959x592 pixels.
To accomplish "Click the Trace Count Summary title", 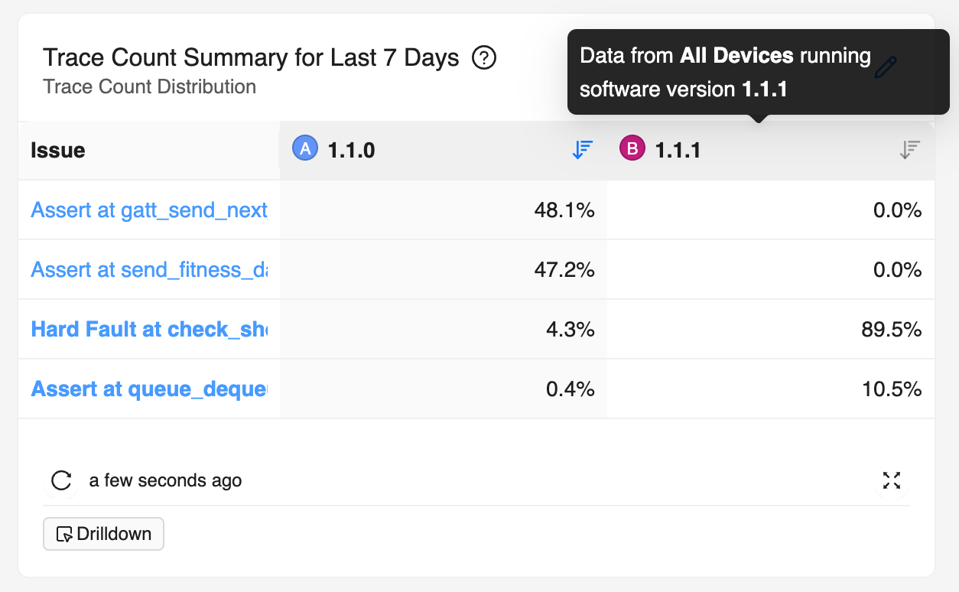I will (x=251, y=57).
